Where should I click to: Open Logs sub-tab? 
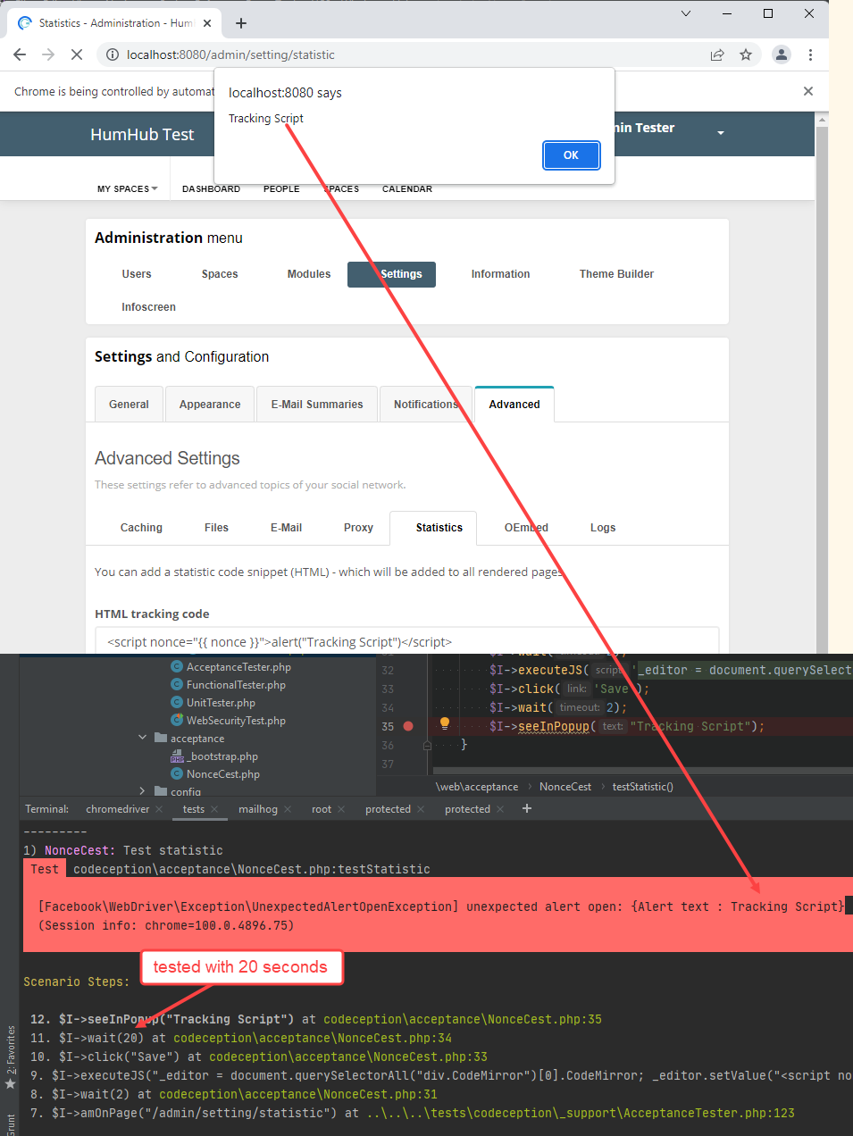click(x=603, y=528)
